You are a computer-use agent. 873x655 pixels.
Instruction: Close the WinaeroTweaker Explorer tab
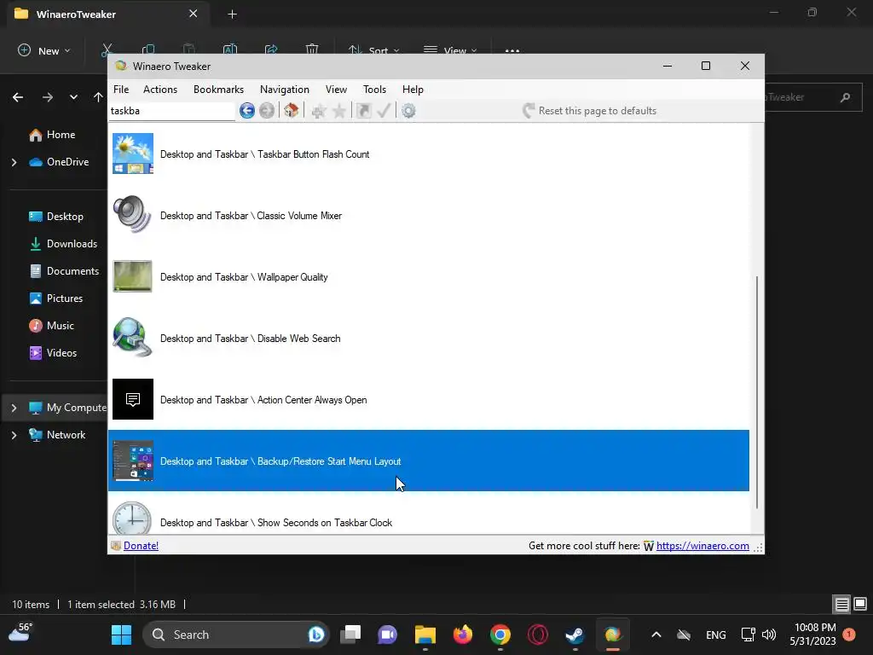click(x=194, y=14)
